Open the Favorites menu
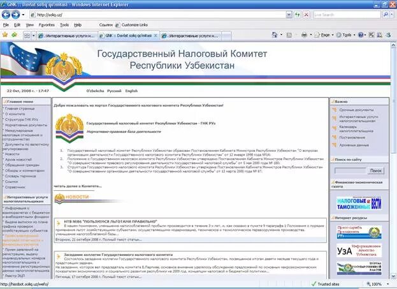Image resolution: width=397 pixels, height=289 pixels. pos(47,25)
